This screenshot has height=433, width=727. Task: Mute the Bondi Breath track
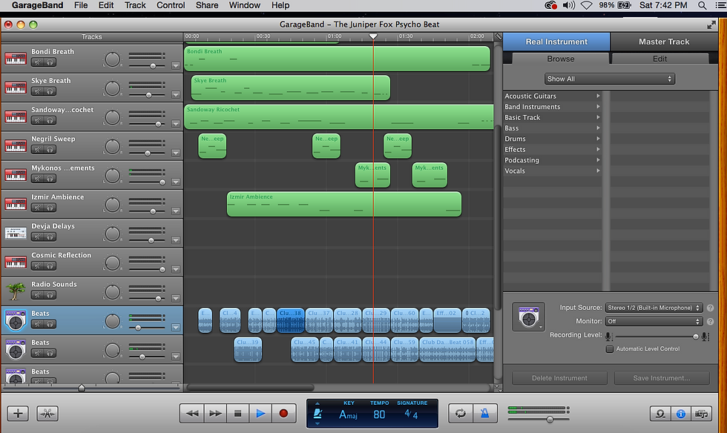[x=38, y=62]
